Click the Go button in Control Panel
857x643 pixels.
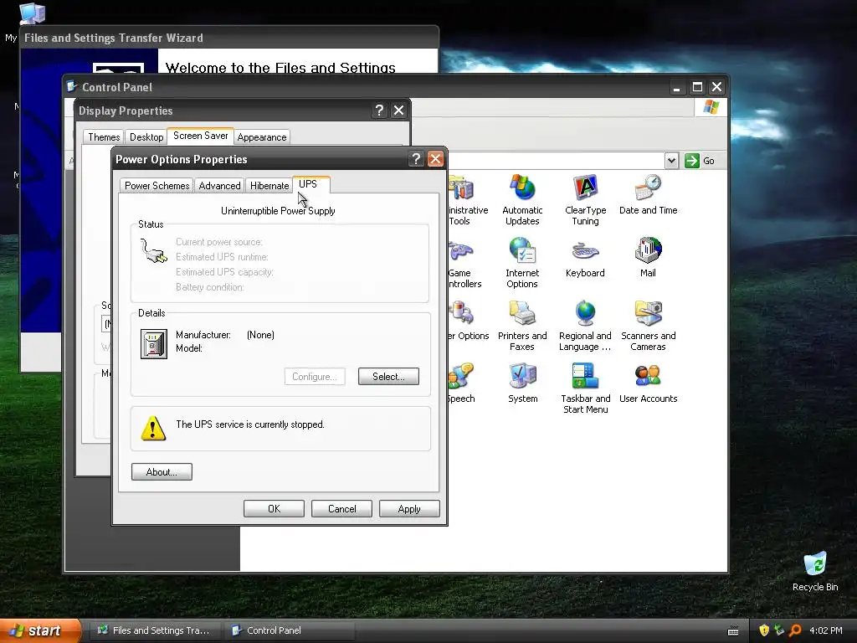(x=700, y=161)
